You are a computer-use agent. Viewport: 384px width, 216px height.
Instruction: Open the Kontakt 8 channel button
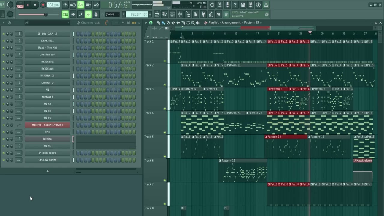[47, 97]
